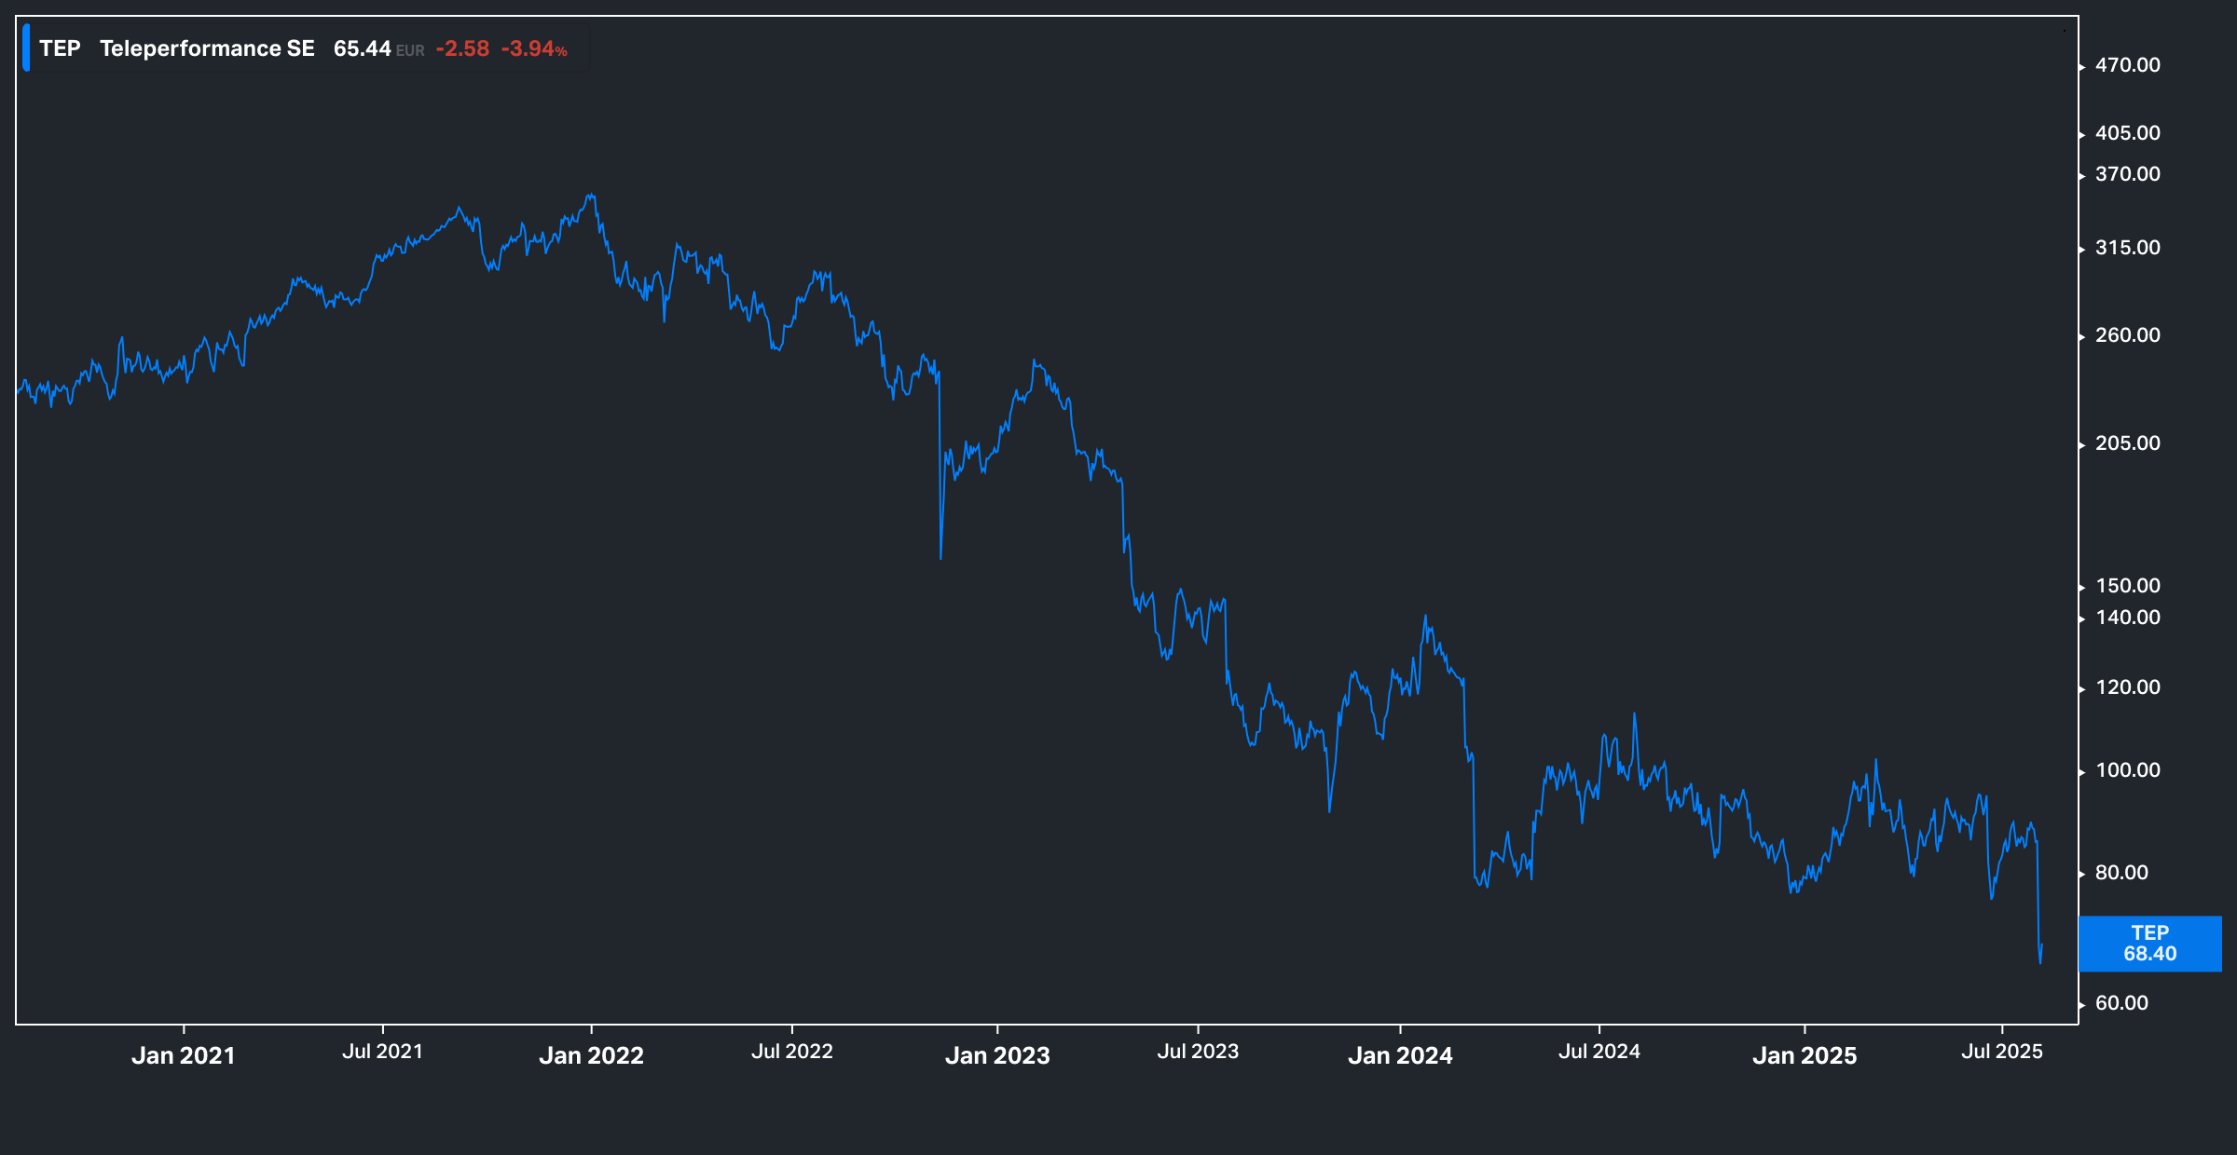Viewport: 2237px width, 1155px height.
Task: Click the -2.58 price change value
Action: click(x=462, y=48)
